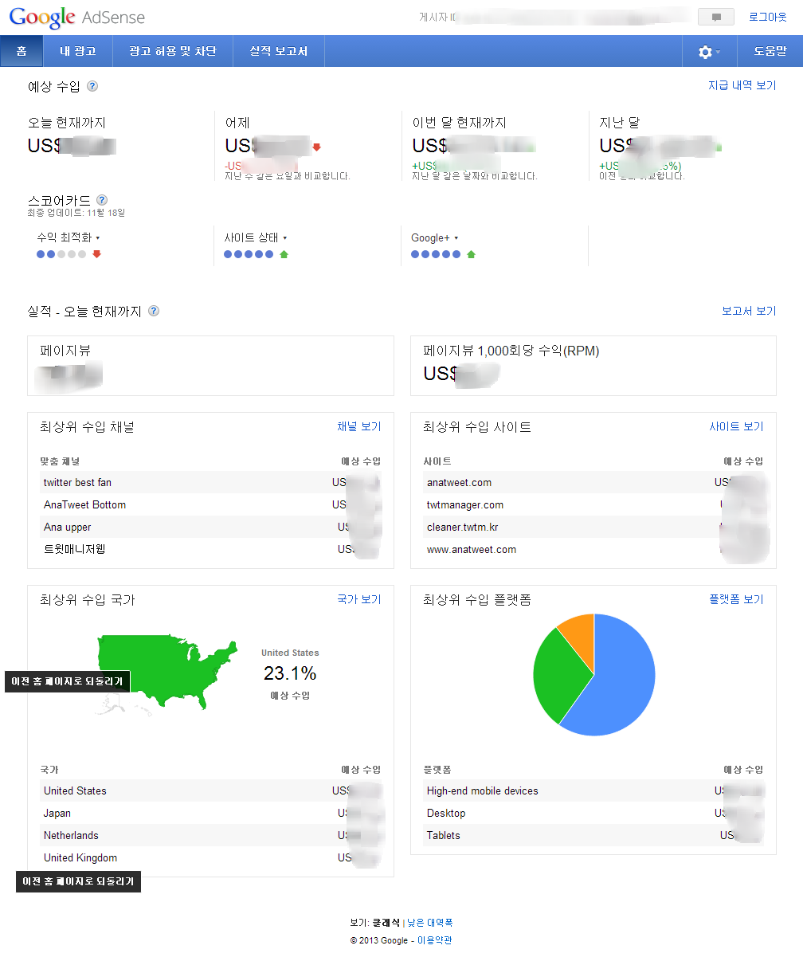This screenshot has height=965, width=803.
Task: Click the 로그아웃 link
Action: coord(767,17)
